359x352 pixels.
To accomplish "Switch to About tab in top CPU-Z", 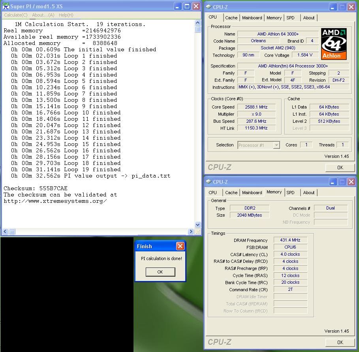I will 308,18.
